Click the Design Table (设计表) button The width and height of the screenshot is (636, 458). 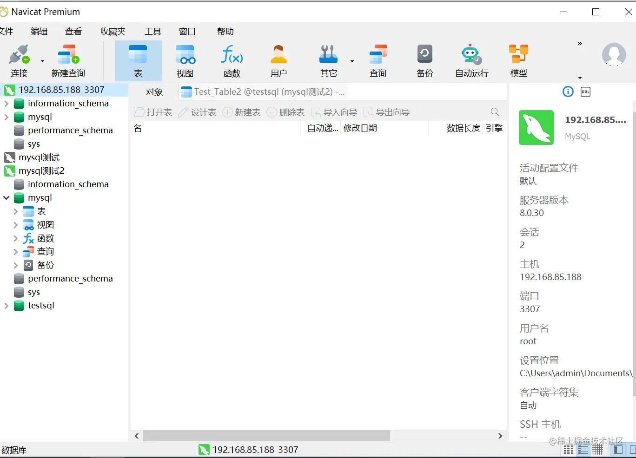[197, 112]
